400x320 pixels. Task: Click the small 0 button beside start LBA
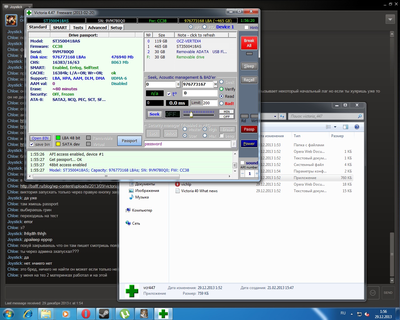pyautogui.click(x=178, y=84)
